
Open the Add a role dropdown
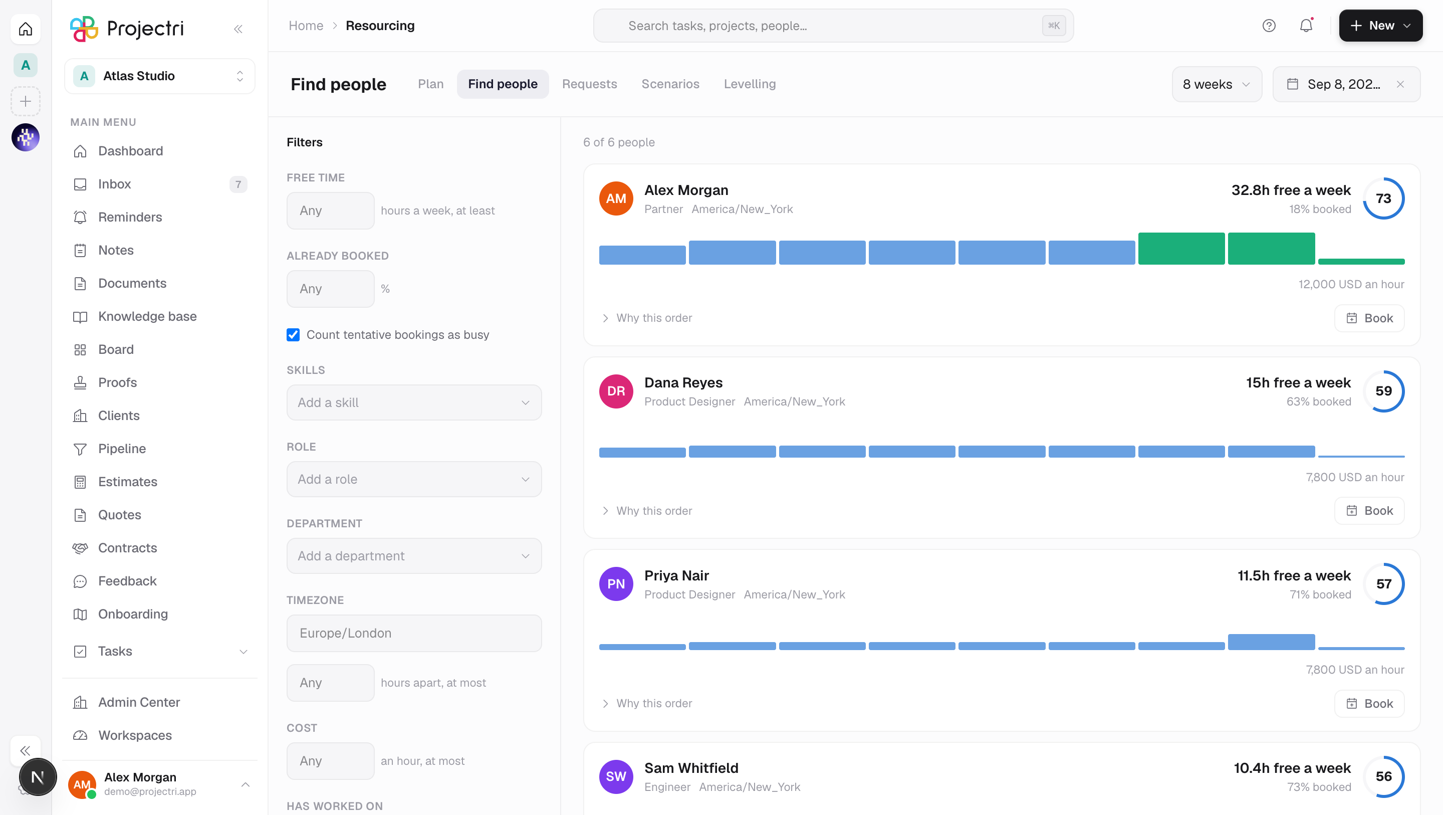pos(414,479)
